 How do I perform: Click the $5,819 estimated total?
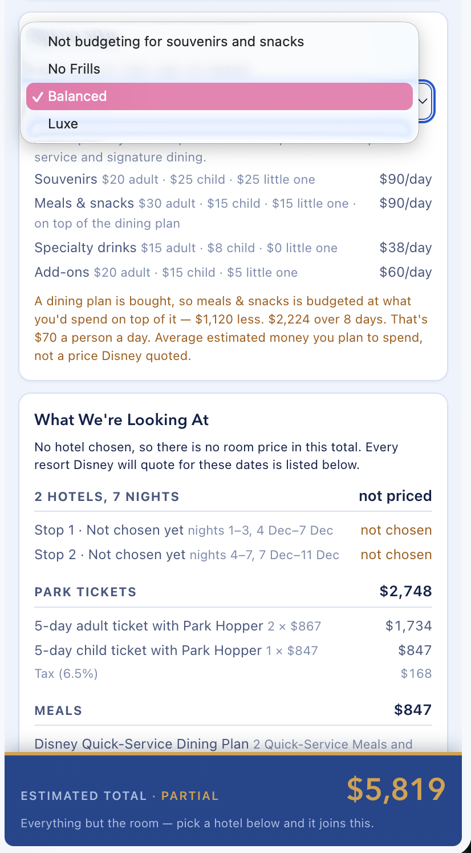point(396,789)
